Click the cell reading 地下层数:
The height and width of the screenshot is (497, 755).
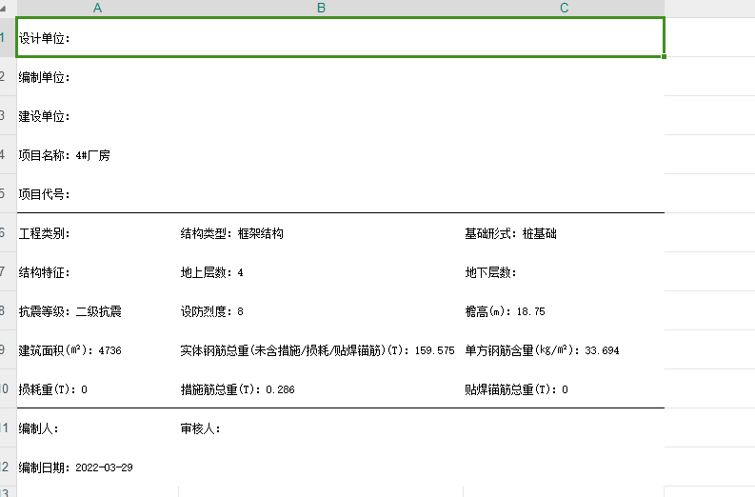[564, 272]
